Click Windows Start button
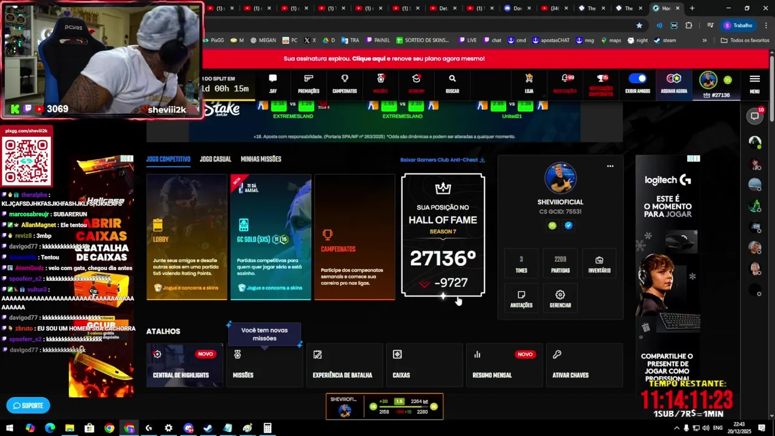The height and width of the screenshot is (436, 775). (x=10, y=428)
